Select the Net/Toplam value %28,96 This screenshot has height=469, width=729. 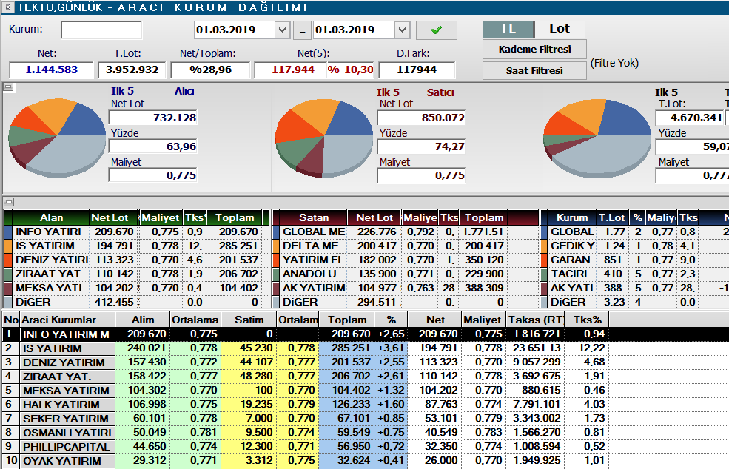pos(210,70)
